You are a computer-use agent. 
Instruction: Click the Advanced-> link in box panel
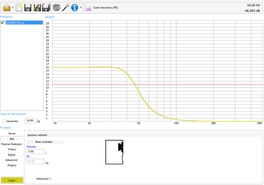click(x=44, y=179)
